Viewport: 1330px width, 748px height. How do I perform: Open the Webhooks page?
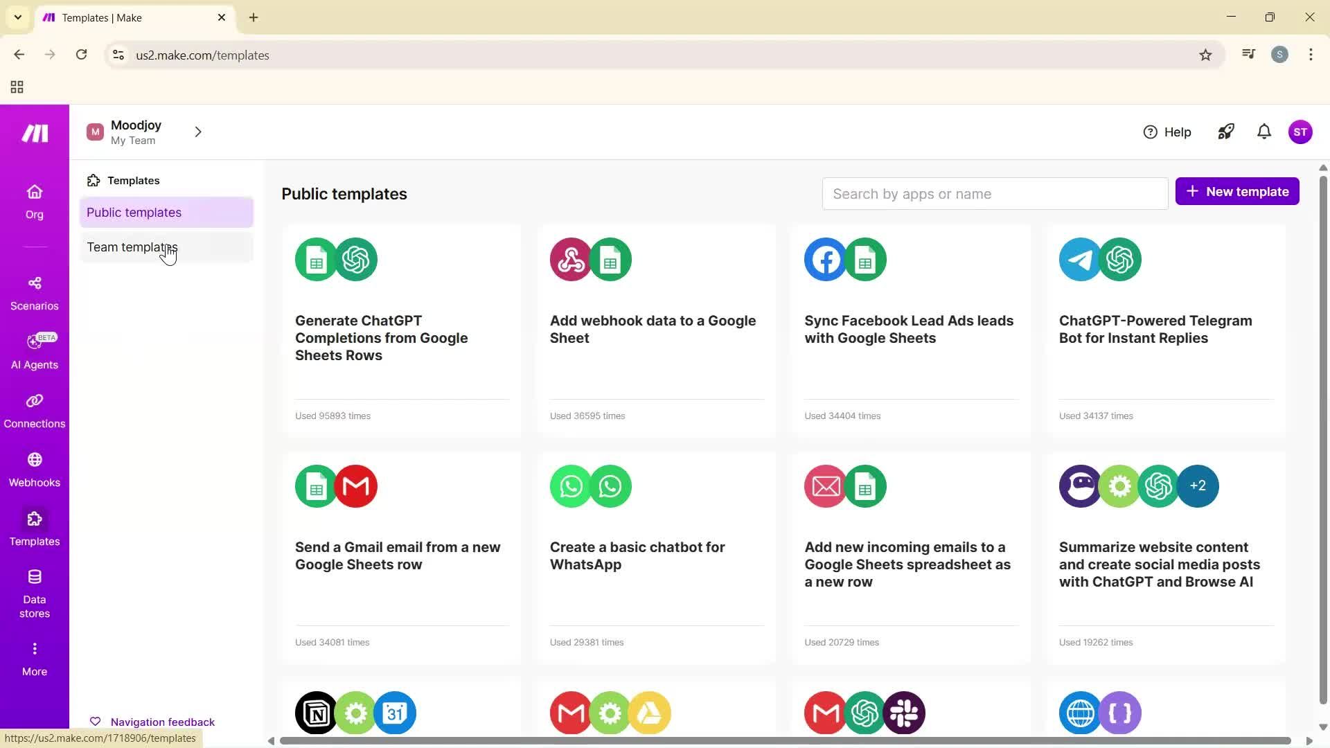coord(34,470)
